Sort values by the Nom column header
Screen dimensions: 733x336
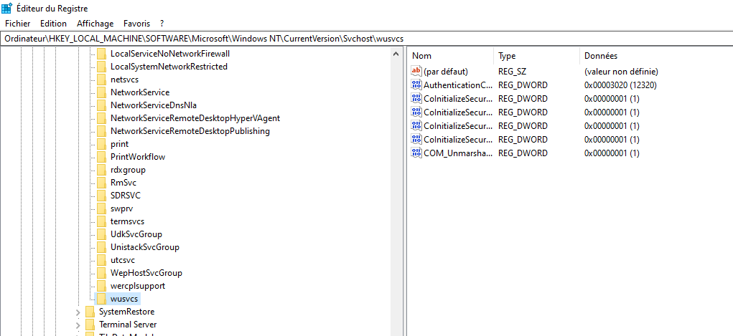point(450,56)
